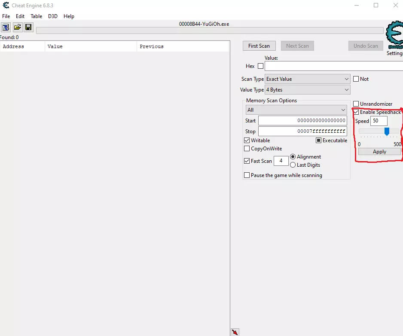The width and height of the screenshot is (403, 336).
Task: Click the scan Value input field
Action: pyautogui.click(x=334, y=66)
